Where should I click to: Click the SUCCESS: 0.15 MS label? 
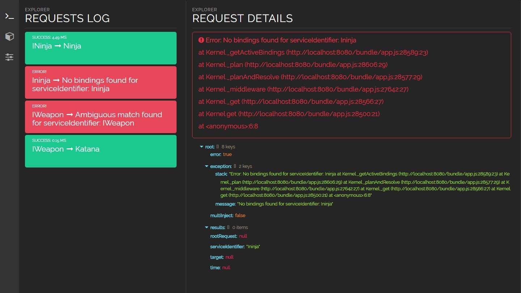[x=49, y=140]
